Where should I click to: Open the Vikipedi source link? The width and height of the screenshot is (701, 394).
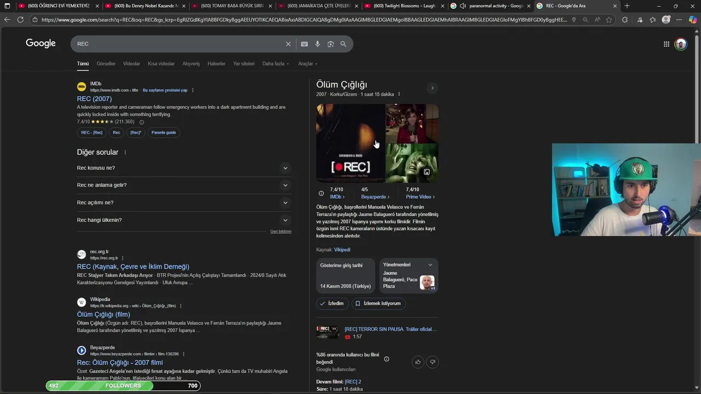[x=342, y=250]
